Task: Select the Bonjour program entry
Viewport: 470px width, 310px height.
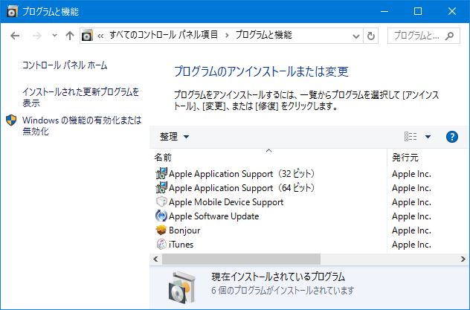Action: (184, 230)
